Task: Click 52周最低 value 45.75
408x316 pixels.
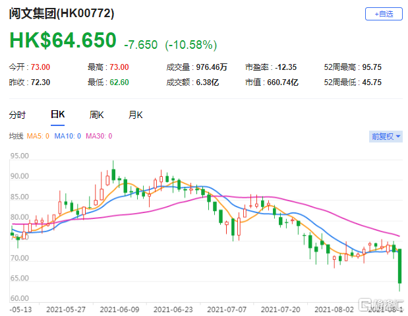Action: click(x=372, y=82)
